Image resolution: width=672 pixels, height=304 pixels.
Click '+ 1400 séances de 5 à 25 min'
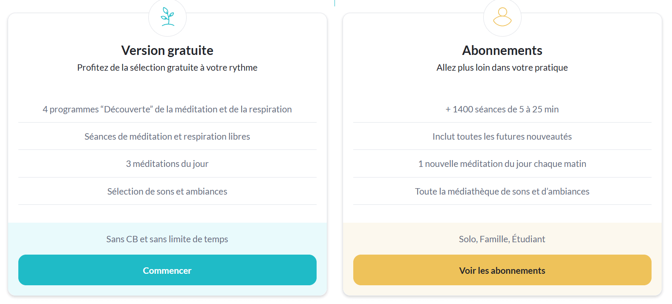pos(502,109)
